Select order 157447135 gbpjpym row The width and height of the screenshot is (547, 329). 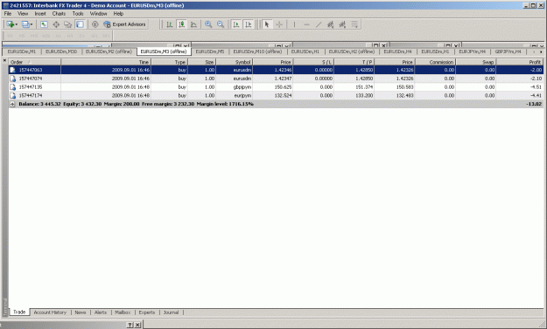(276, 87)
